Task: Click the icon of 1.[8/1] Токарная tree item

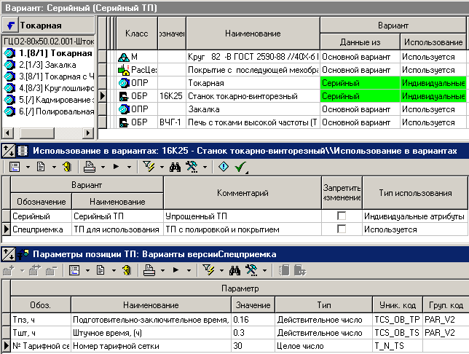Action: [x=10, y=53]
